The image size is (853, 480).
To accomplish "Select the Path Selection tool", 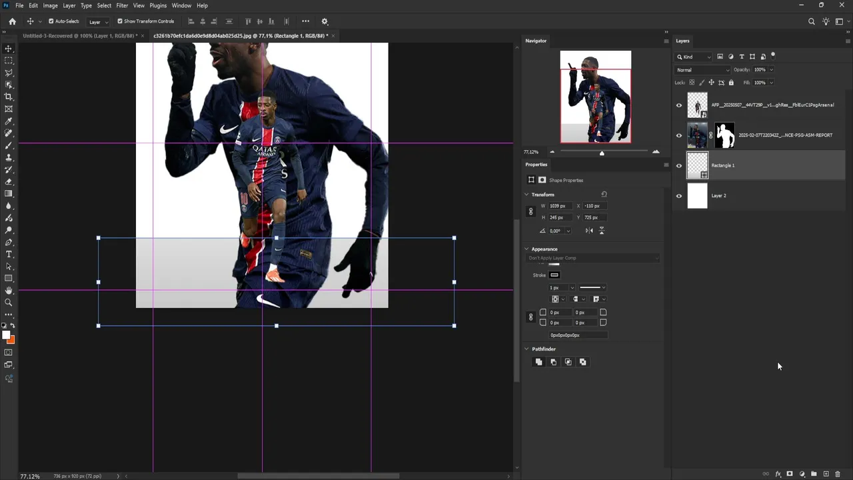I will [9, 266].
